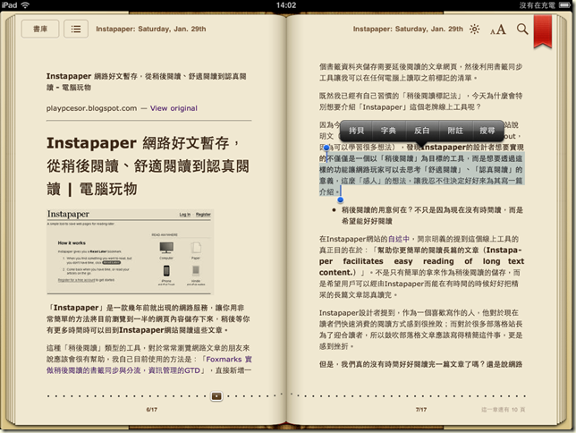Tap the upper text selection handle
Viewport: 576px width, 433px height.
tap(326, 148)
